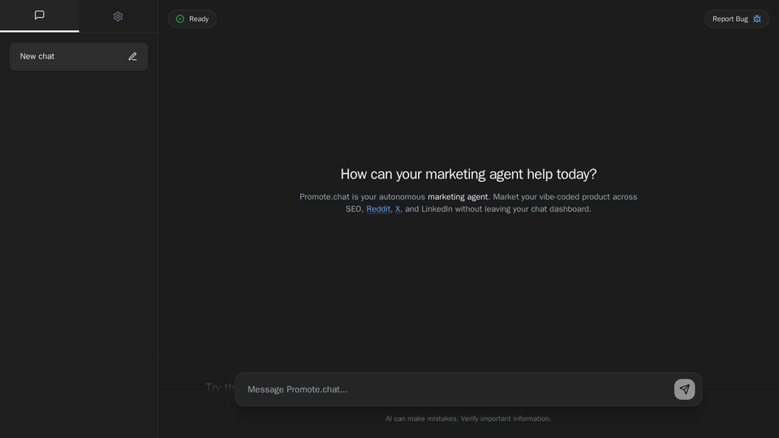Click the green check Ready status icon
Viewport: 779px width, 438px height.
[180, 19]
